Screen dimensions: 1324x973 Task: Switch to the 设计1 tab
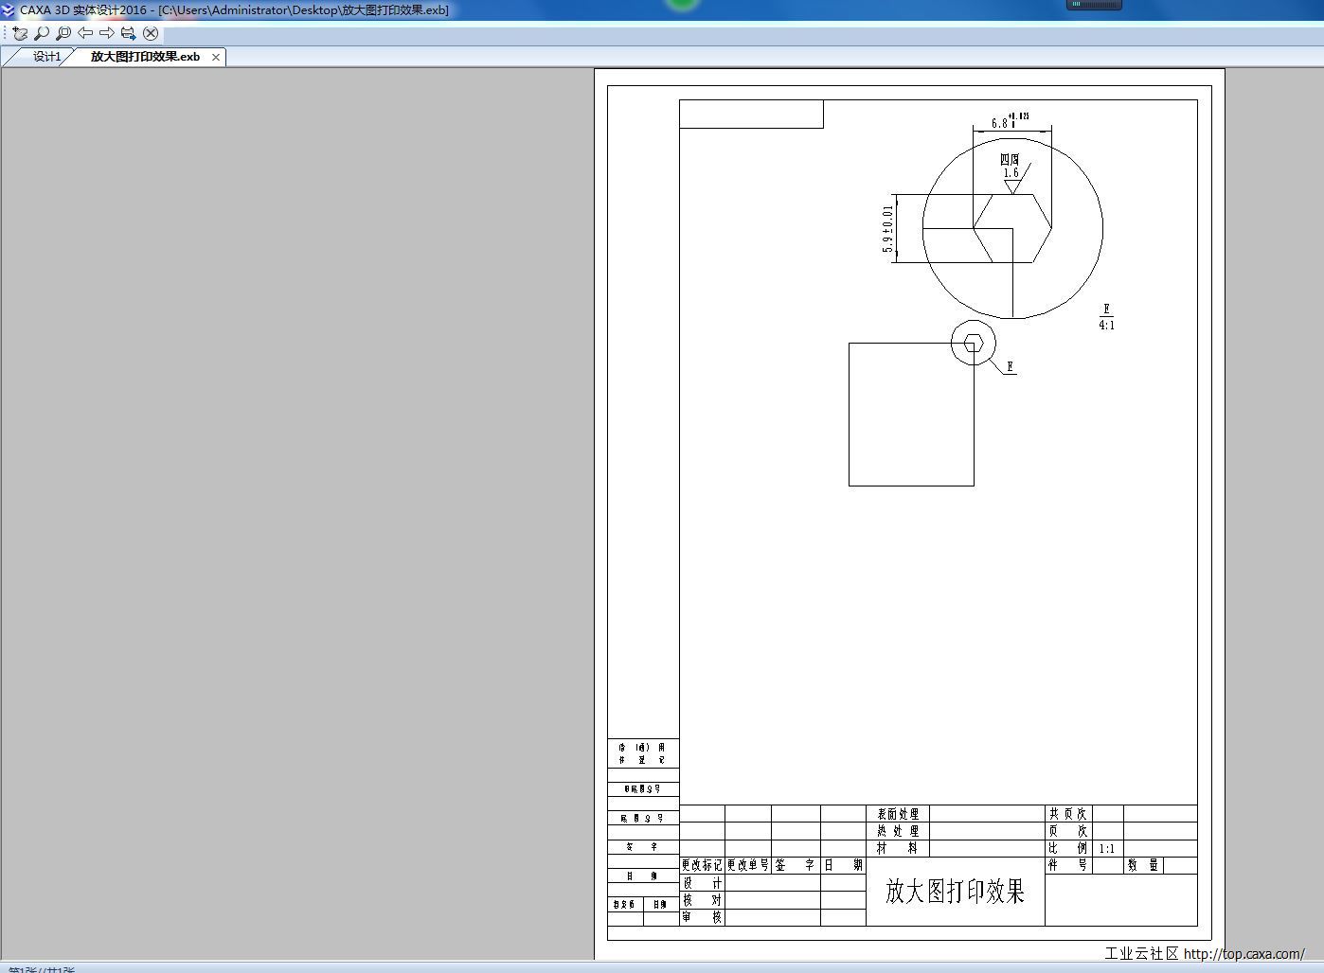[46, 57]
